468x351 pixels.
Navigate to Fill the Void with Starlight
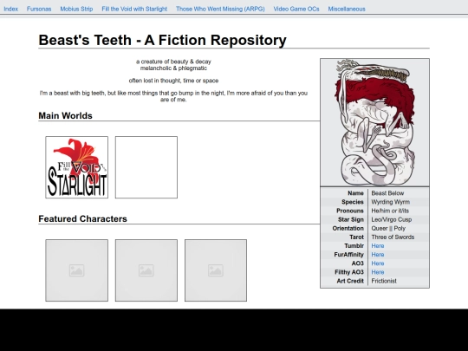click(x=134, y=9)
